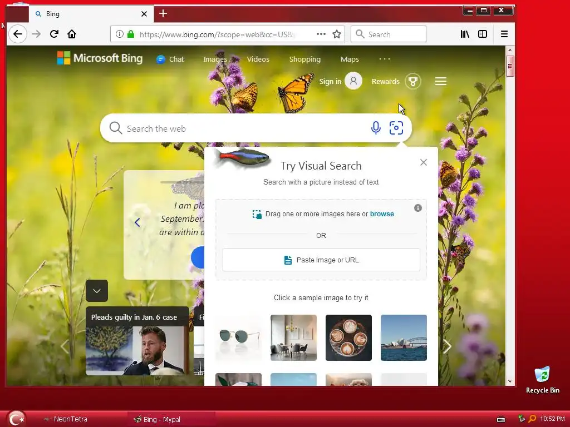Open the Shopping section

(x=304, y=59)
